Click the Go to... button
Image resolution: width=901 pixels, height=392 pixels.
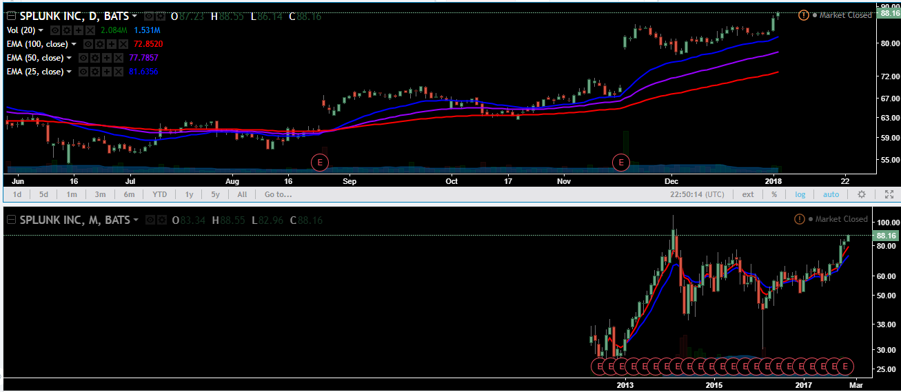278,194
